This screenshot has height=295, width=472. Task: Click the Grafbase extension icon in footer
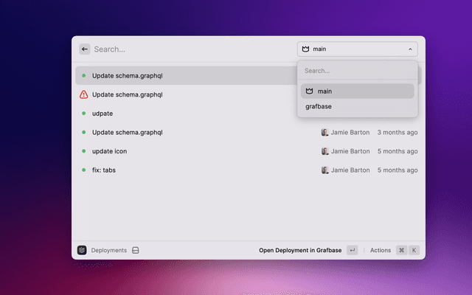[82, 250]
